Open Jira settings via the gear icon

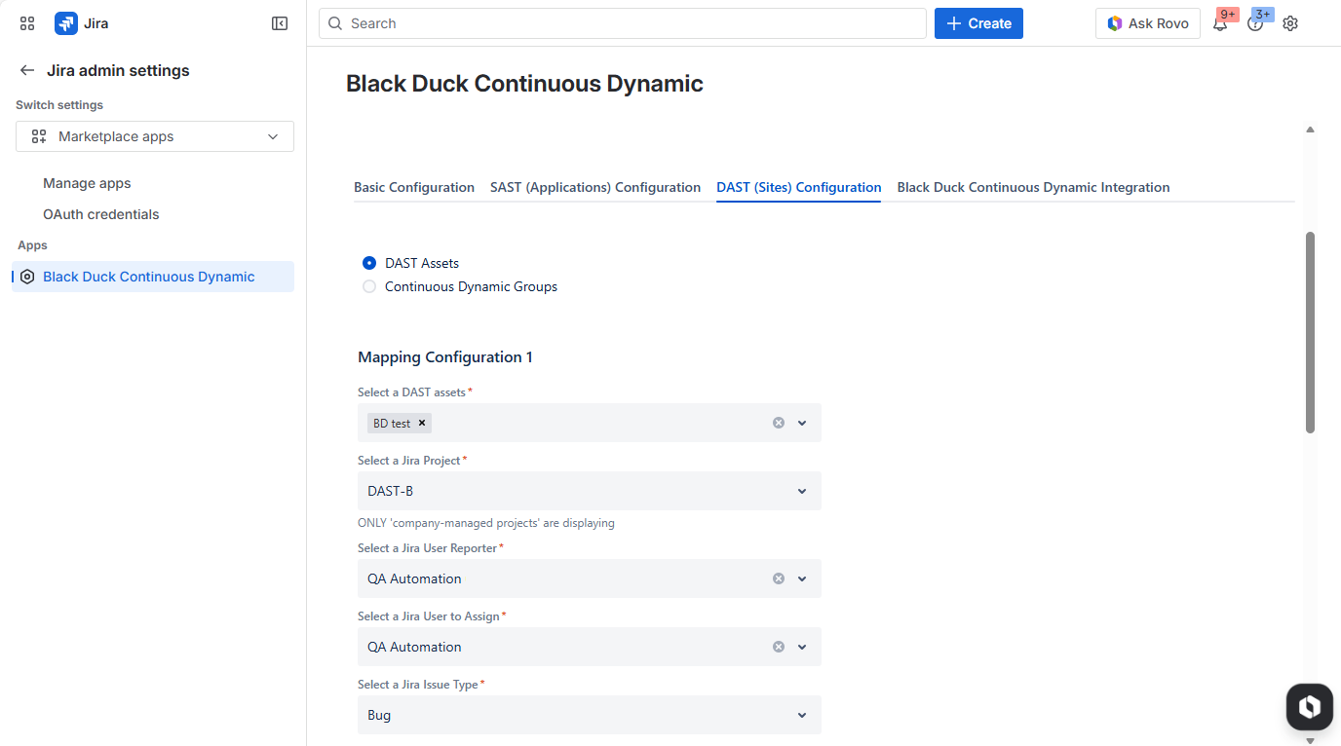coord(1290,22)
